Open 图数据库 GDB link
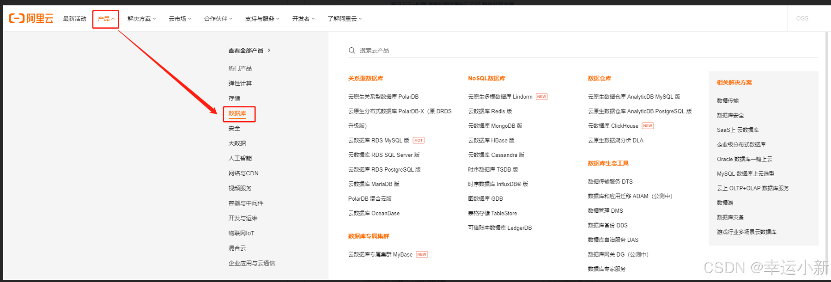Viewport: 831px width, 282px height. pos(485,199)
